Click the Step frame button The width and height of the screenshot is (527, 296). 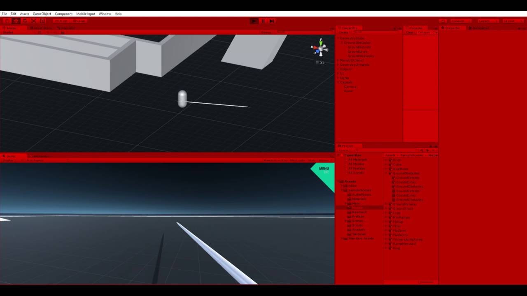[x=271, y=21]
